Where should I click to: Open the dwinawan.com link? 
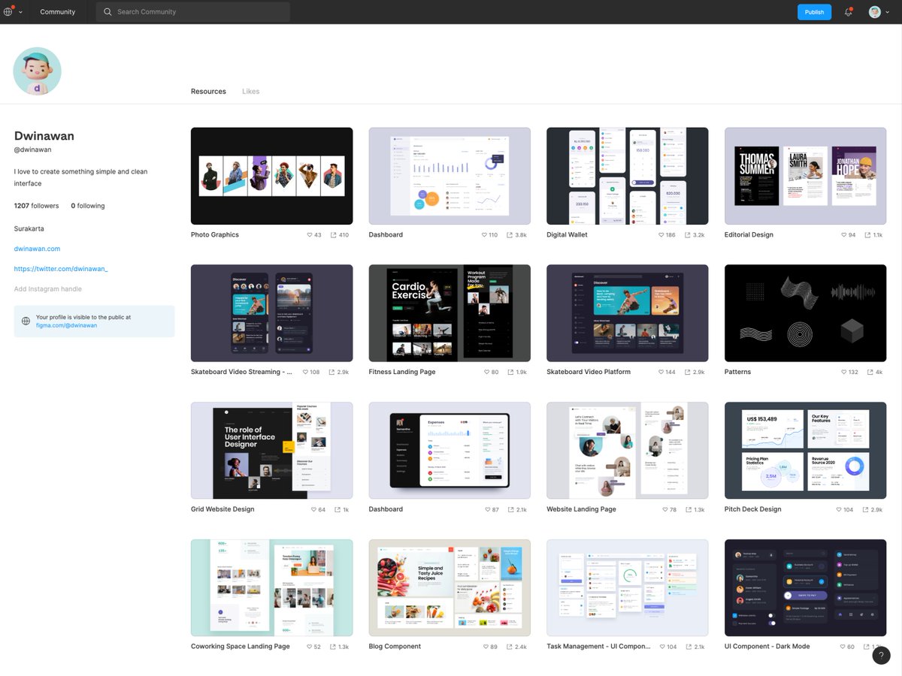[x=37, y=249]
